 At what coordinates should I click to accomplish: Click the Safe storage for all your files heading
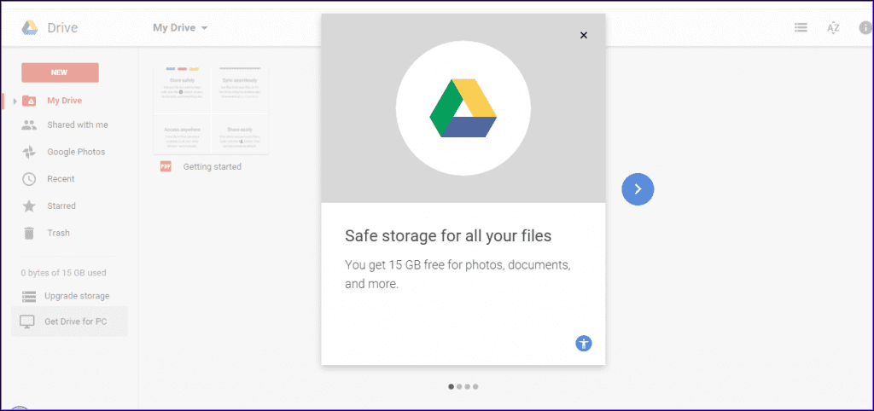pos(448,235)
